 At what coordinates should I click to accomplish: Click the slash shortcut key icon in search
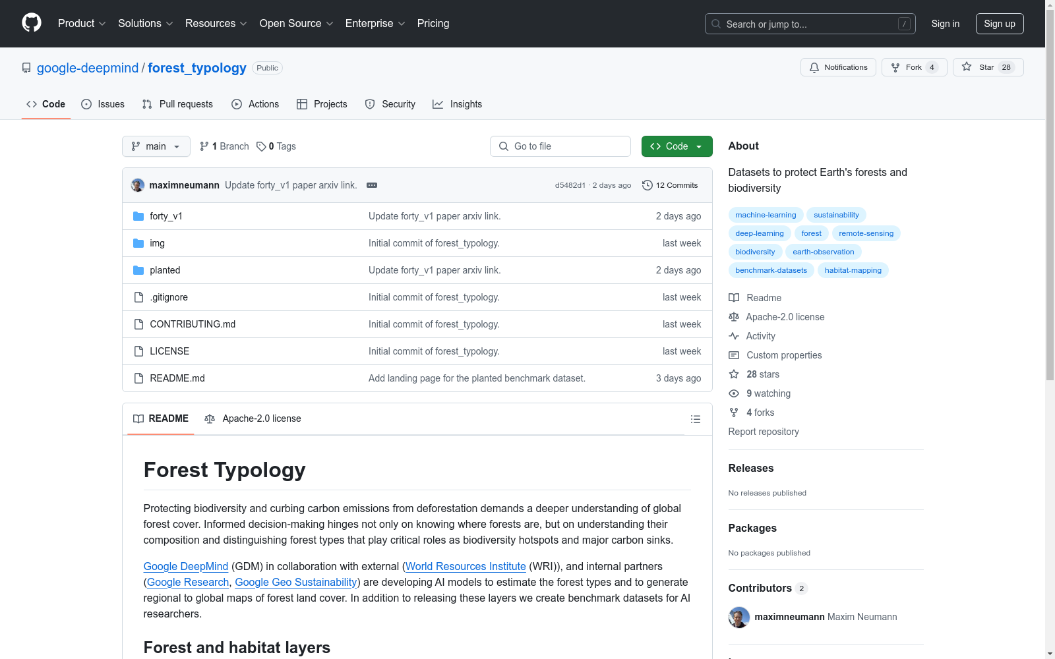click(x=904, y=24)
